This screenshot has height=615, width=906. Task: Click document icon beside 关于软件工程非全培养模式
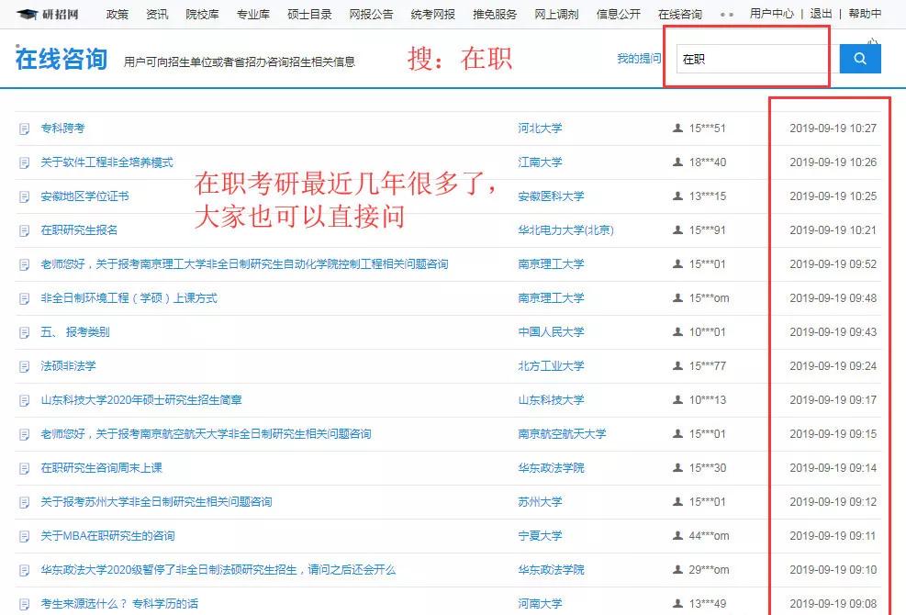[24, 162]
